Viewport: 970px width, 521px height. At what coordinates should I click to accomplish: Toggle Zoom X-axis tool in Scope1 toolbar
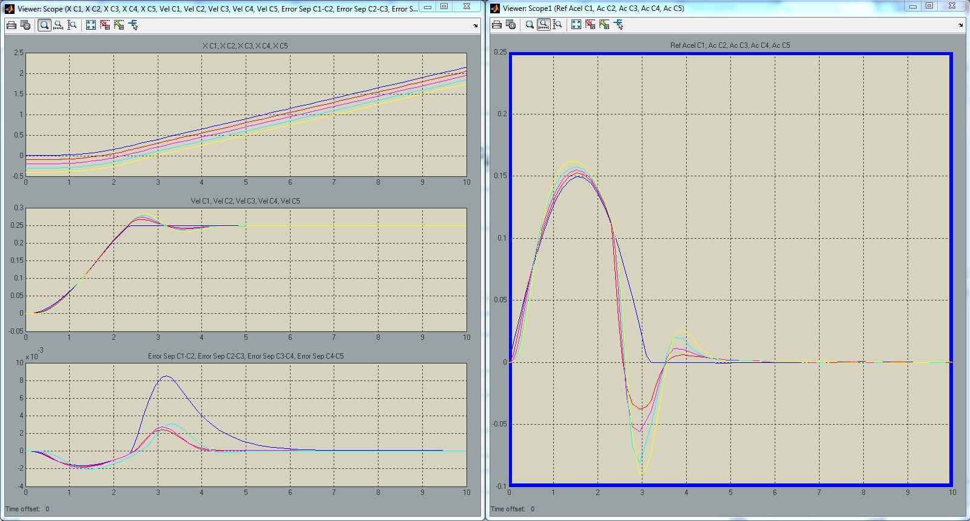(544, 25)
